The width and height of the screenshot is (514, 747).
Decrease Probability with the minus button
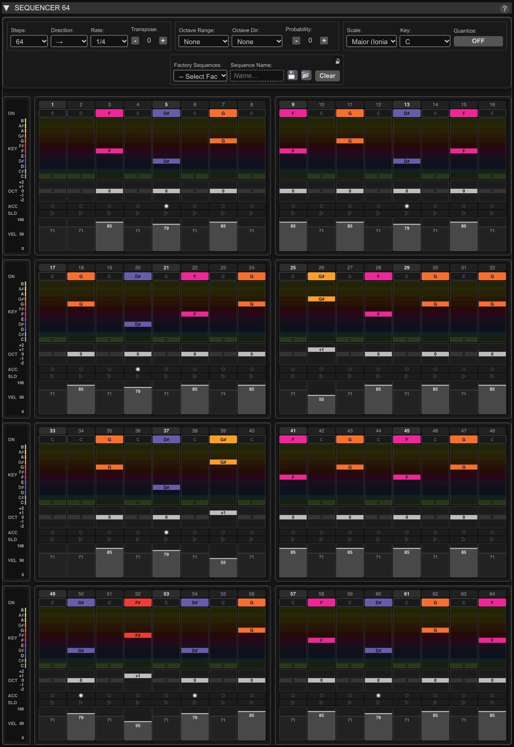click(x=296, y=40)
